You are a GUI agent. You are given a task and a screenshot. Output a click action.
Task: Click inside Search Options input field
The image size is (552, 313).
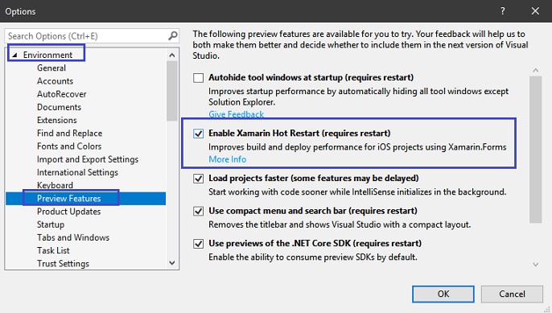86,36
